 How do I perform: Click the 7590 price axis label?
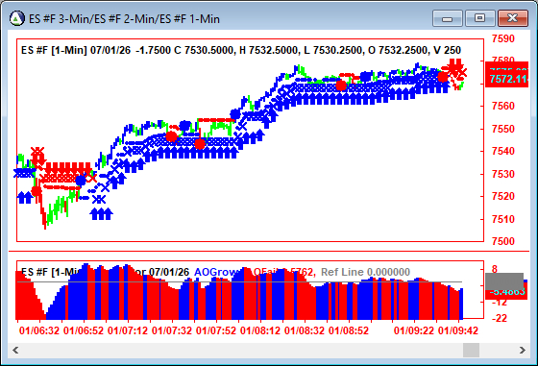[503, 38]
